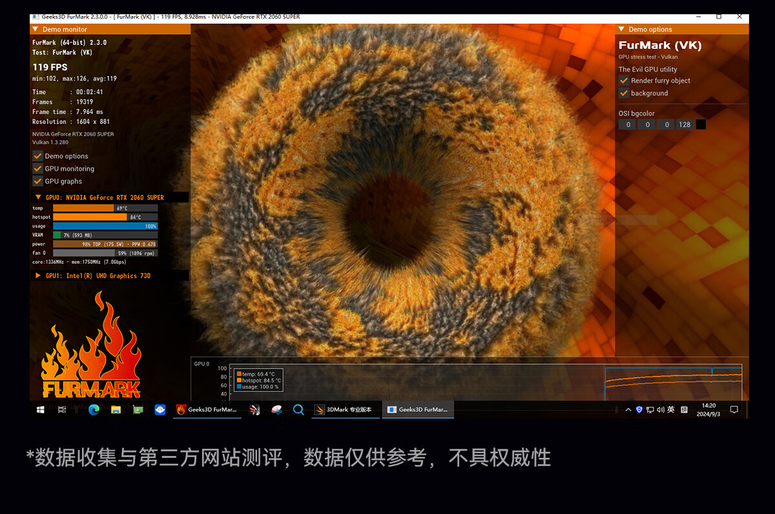Click the GPU stress test - Vulkan subtitle
The height and width of the screenshot is (514, 775).
click(x=648, y=57)
